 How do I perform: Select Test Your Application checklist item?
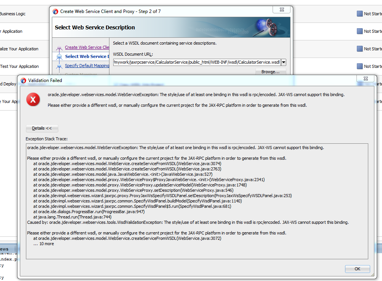click(19, 66)
